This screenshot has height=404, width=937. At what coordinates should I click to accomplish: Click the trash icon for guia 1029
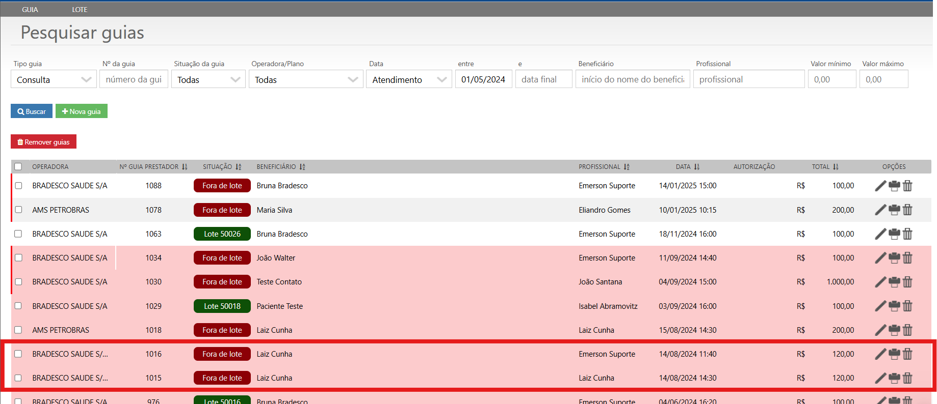tap(907, 306)
